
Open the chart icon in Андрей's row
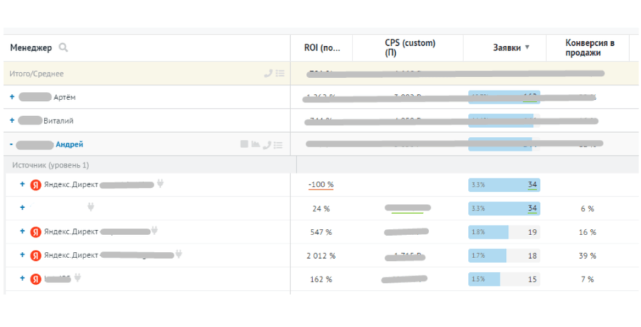(x=256, y=144)
